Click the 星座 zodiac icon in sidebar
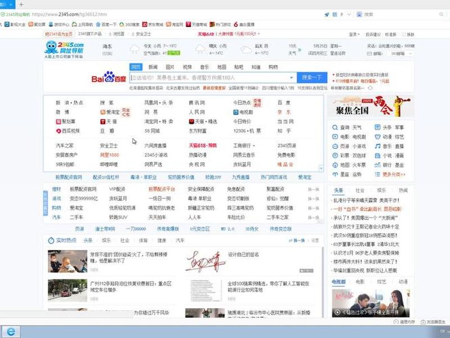This screenshot has height=338, width=450. click(x=335, y=175)
